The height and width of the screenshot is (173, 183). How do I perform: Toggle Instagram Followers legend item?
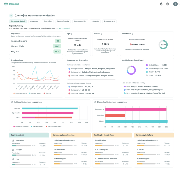[21, 126]
